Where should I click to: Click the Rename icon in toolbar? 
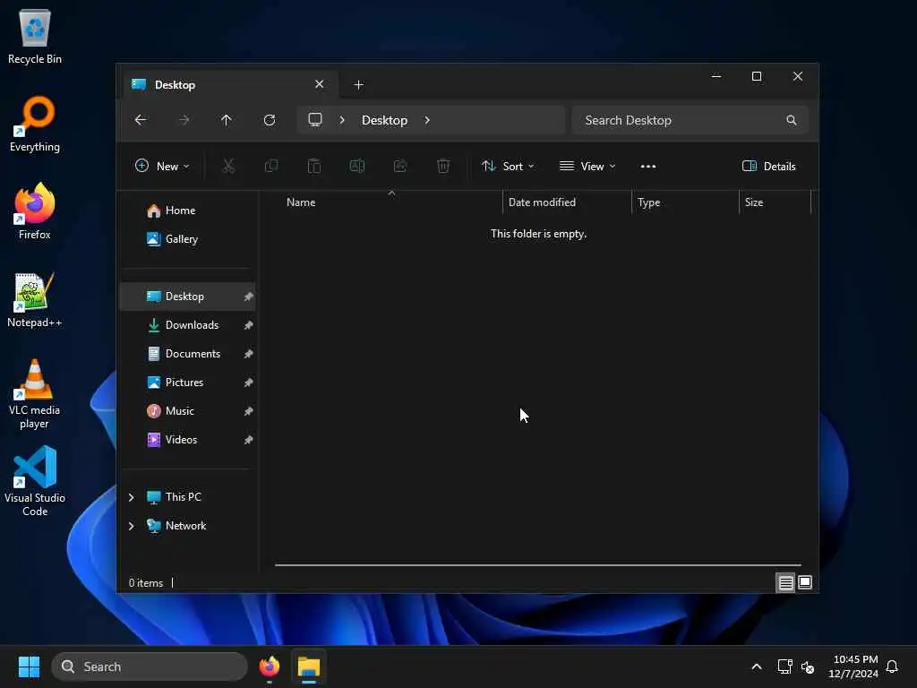357,166
